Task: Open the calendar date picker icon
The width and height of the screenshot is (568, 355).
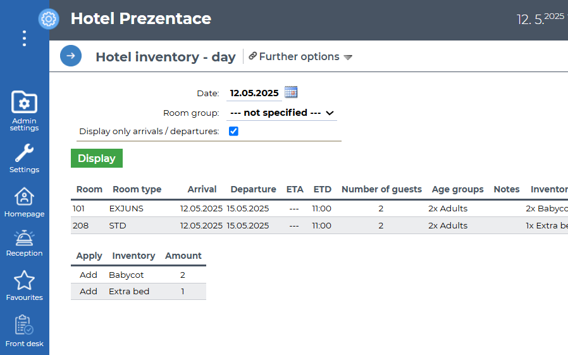Action: coord(291,92)
